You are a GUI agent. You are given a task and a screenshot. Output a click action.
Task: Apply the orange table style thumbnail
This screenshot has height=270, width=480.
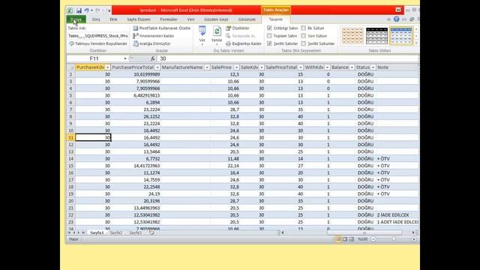[352, 36]
